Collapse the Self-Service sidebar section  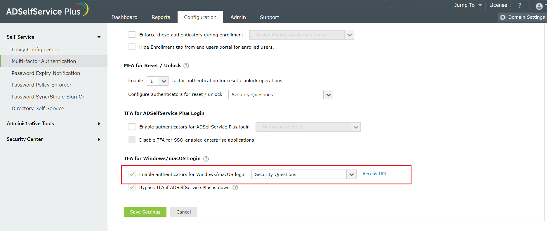tap(54, 37)
